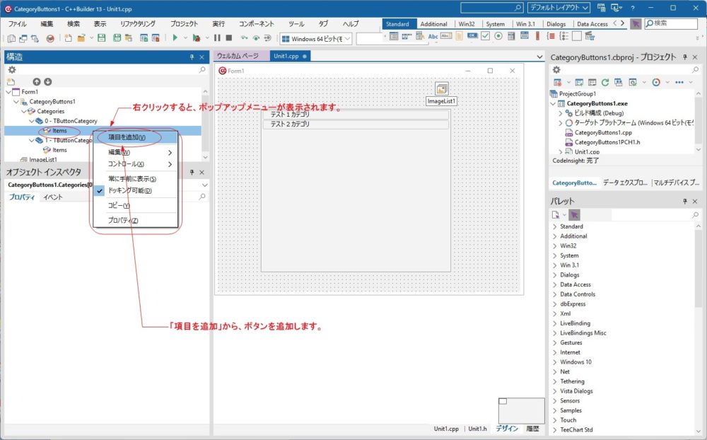Click the Stop program toolbar icon
Screen dimensions: 707x440
(x=228, y=38)
